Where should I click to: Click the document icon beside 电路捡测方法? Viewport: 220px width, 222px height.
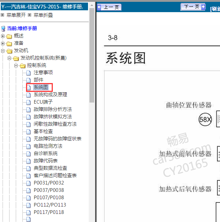(29, 147)
